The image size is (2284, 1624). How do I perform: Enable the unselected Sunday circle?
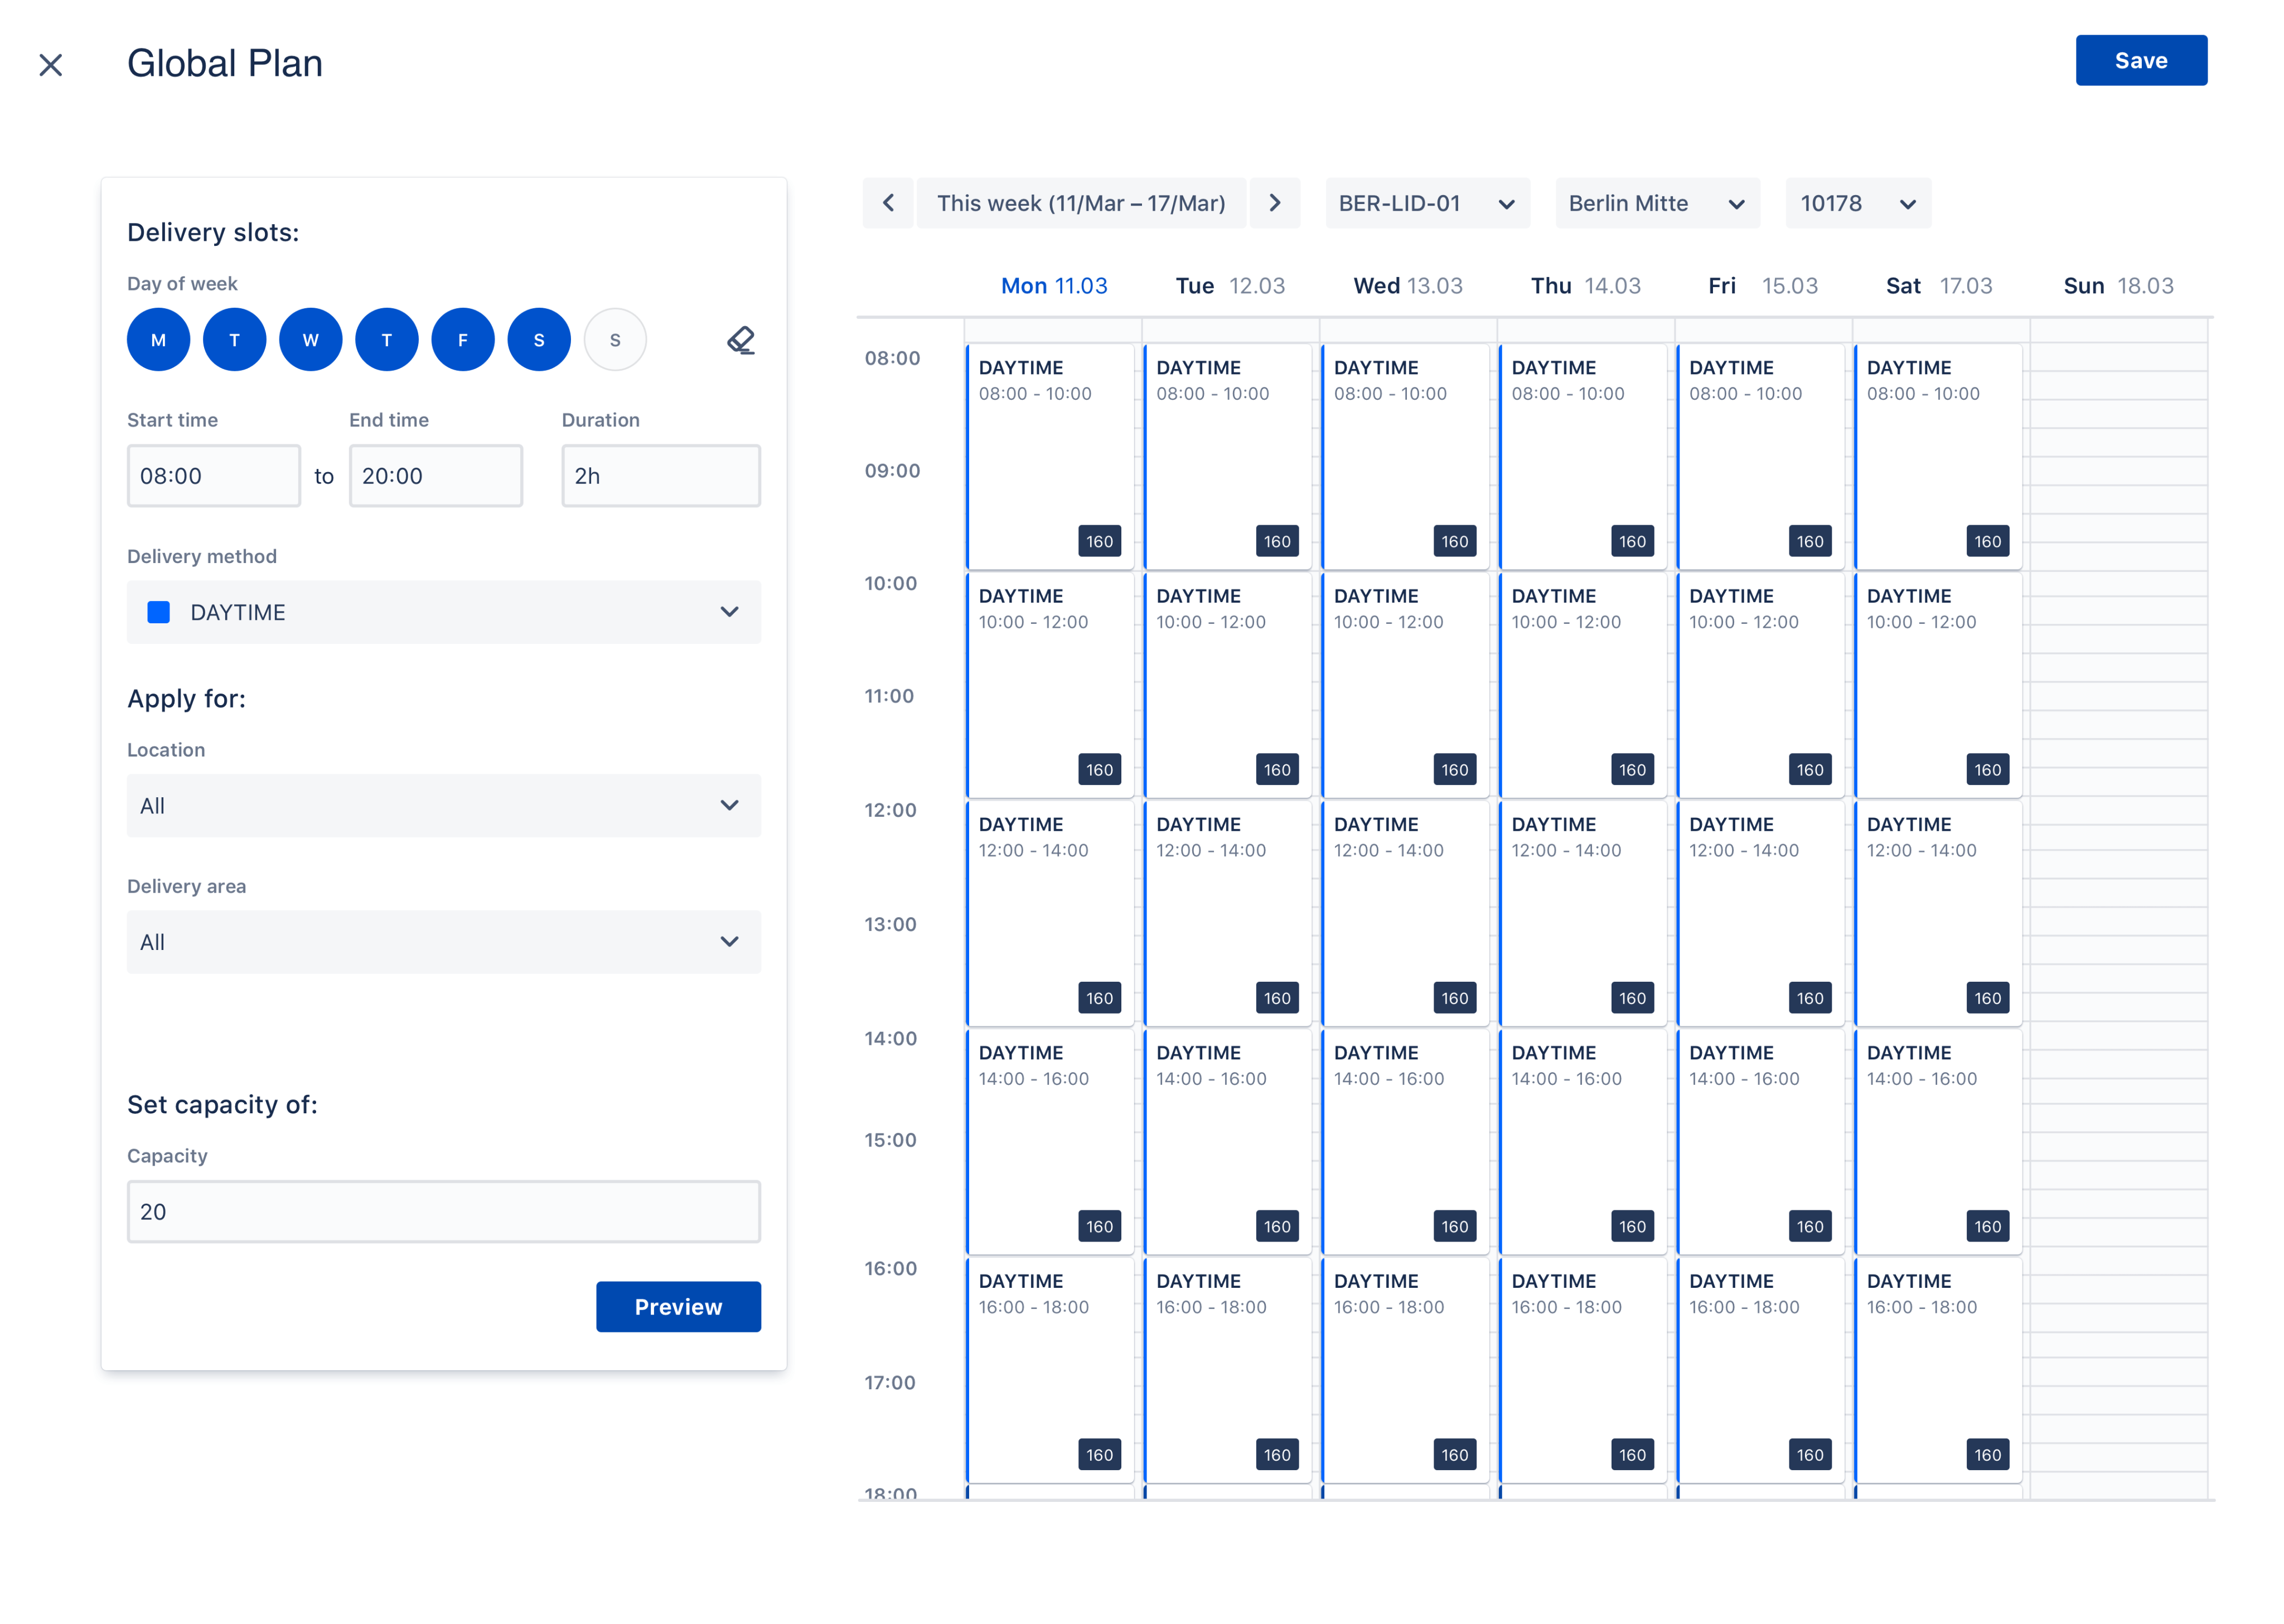point(615,340)
